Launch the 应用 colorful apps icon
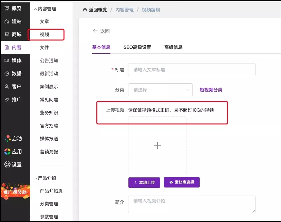The height and width of the screenshot is (222, 281). point(7,151)
